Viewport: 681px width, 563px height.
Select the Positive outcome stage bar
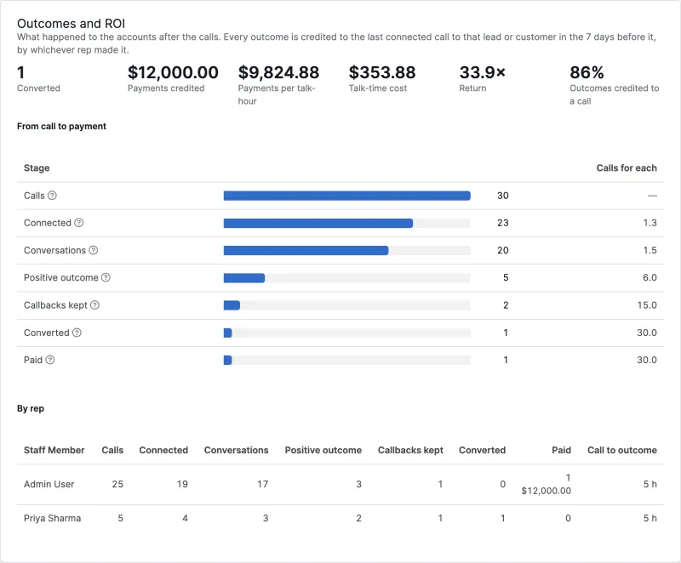click(x=347, y=277)
